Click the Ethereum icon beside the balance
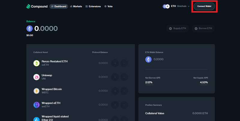 [x=29, y=28]
